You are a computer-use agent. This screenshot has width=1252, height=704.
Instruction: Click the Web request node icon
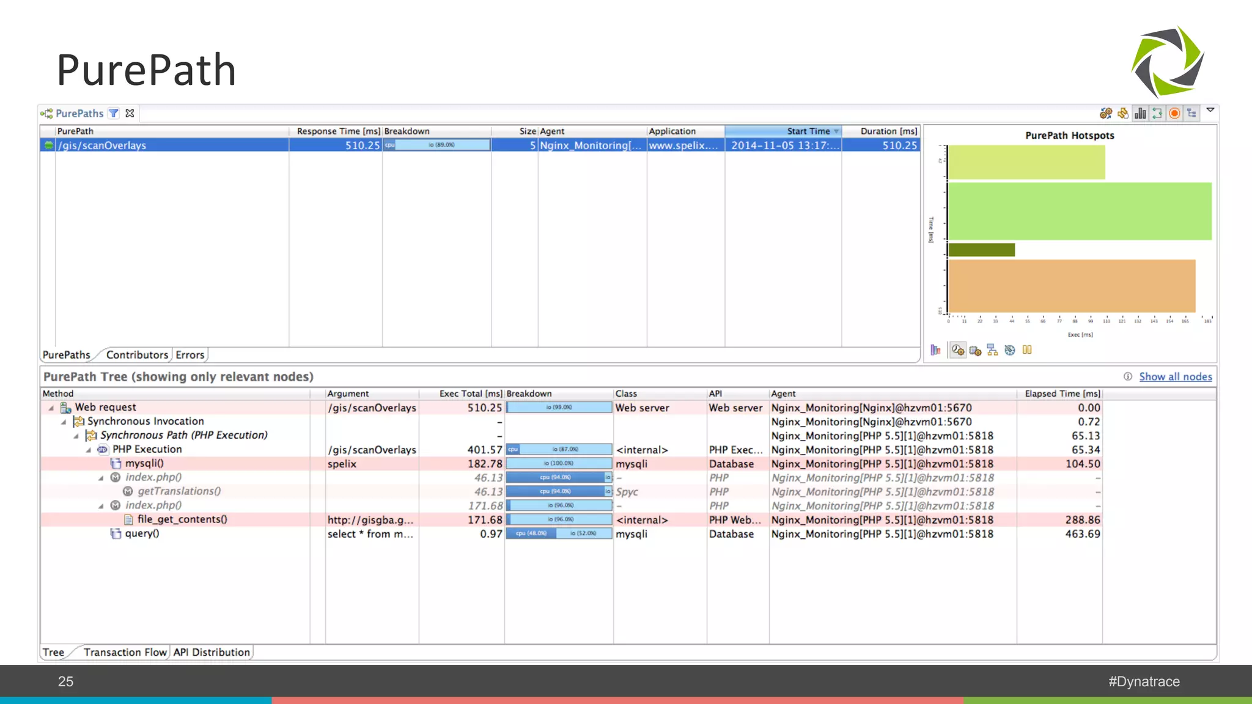coord(66,408)
